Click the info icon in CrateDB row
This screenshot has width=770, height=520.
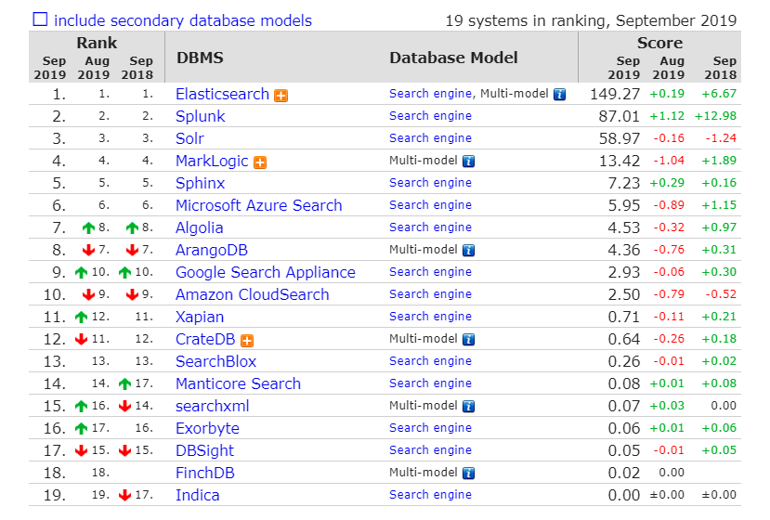pos(469,340)
